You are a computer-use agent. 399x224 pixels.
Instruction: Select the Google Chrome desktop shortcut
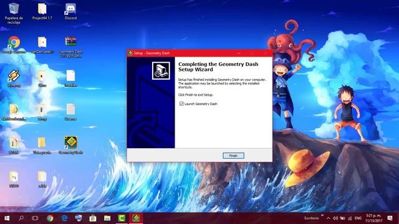coord(14,45)
